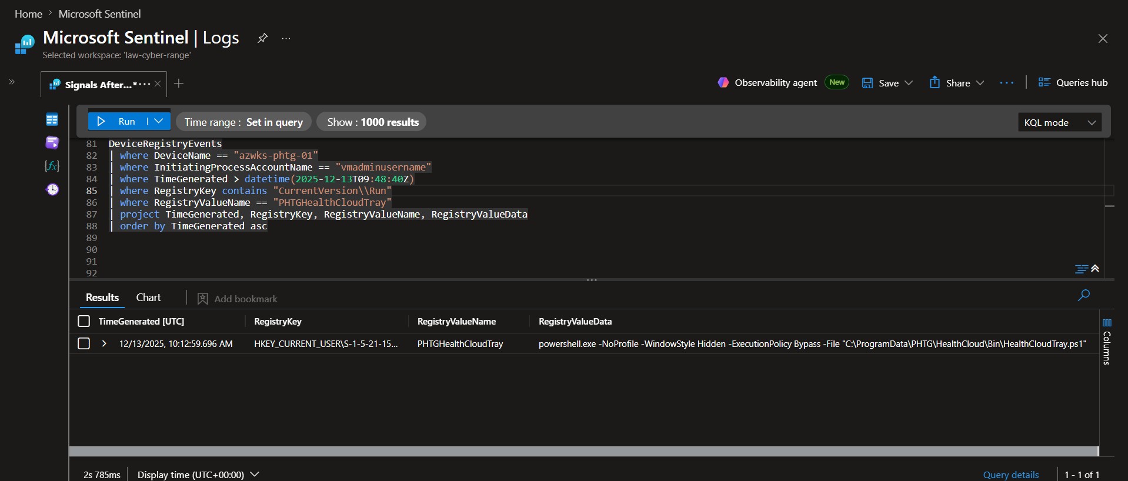Open the Time range picker

243,122
